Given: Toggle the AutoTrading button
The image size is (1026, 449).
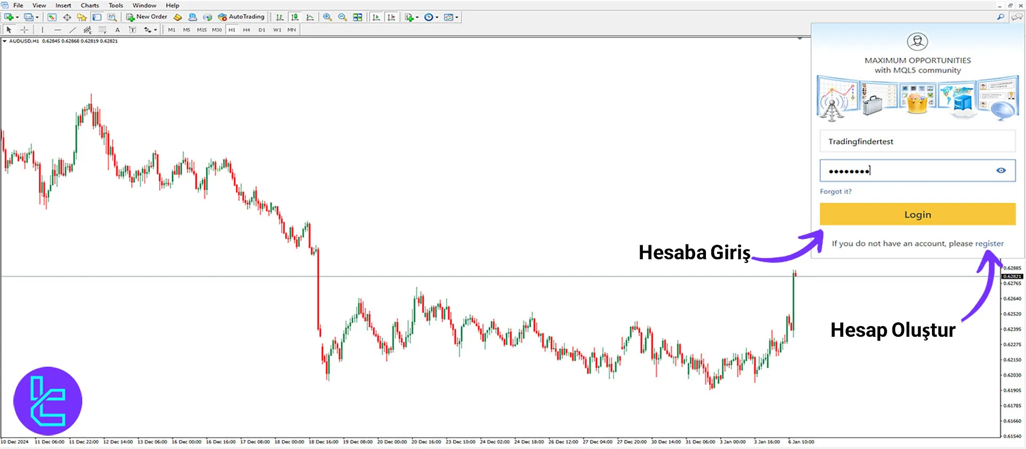Looking at the screenshot, I should click(241, 17).
